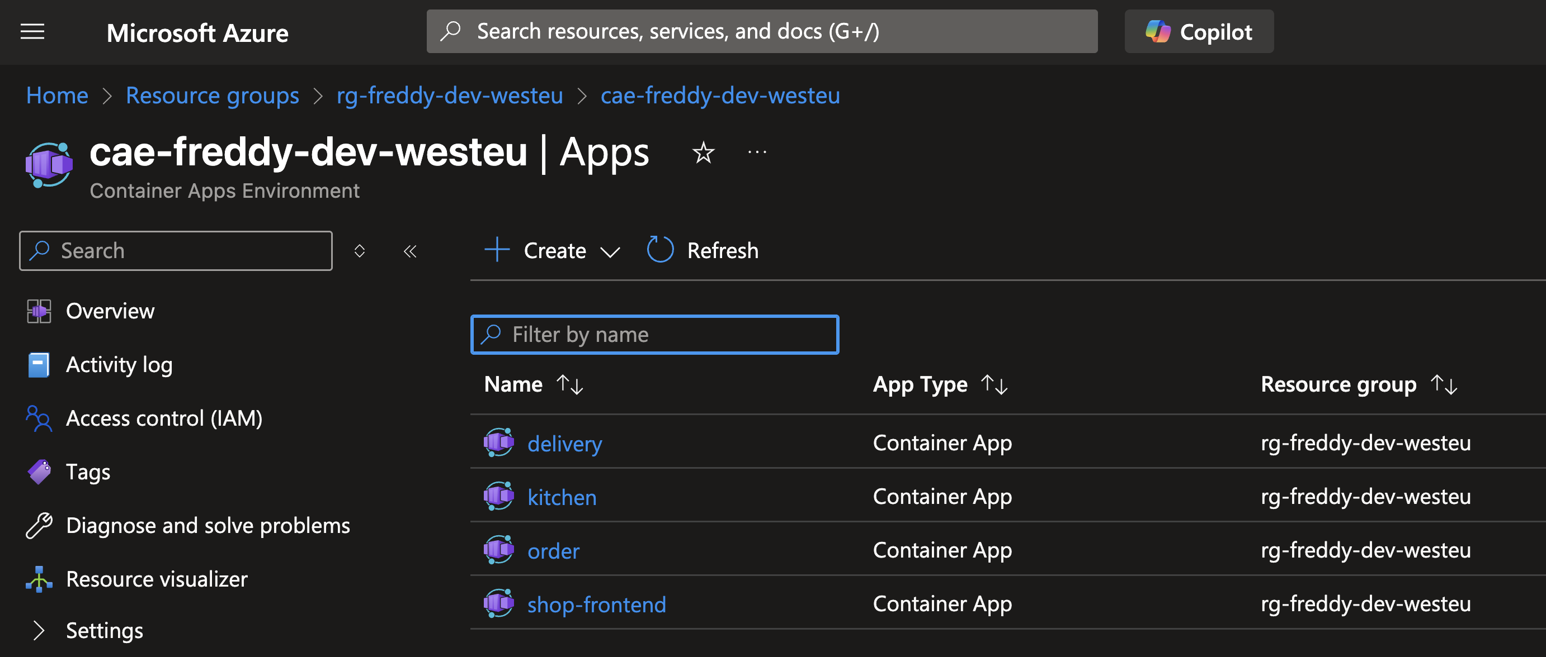Click the Refresh circular arrow icon
Screen dimensions: 1546x657
click(660, 249)
